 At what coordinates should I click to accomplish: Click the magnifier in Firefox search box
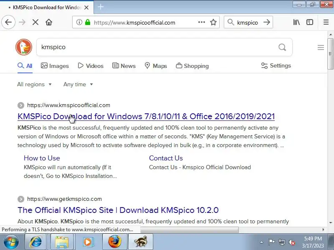click(x=230, y=22)
